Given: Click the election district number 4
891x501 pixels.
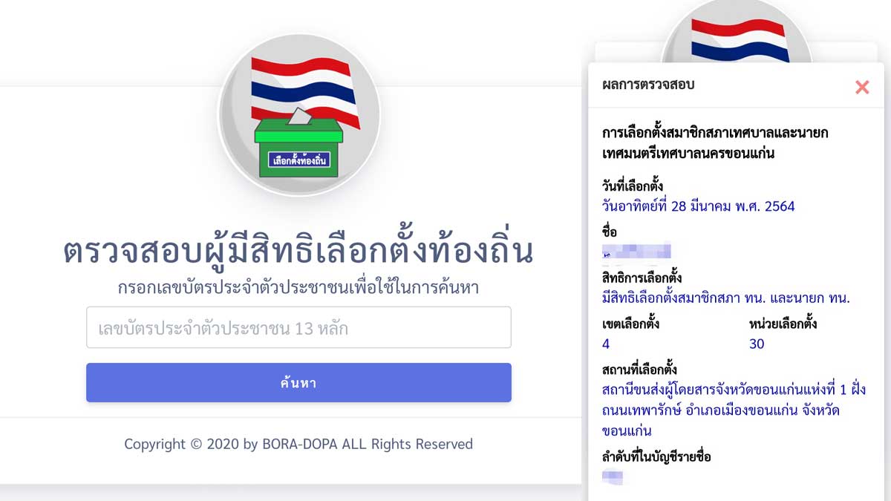Looking at the screenshot, I should coord(606,344).
